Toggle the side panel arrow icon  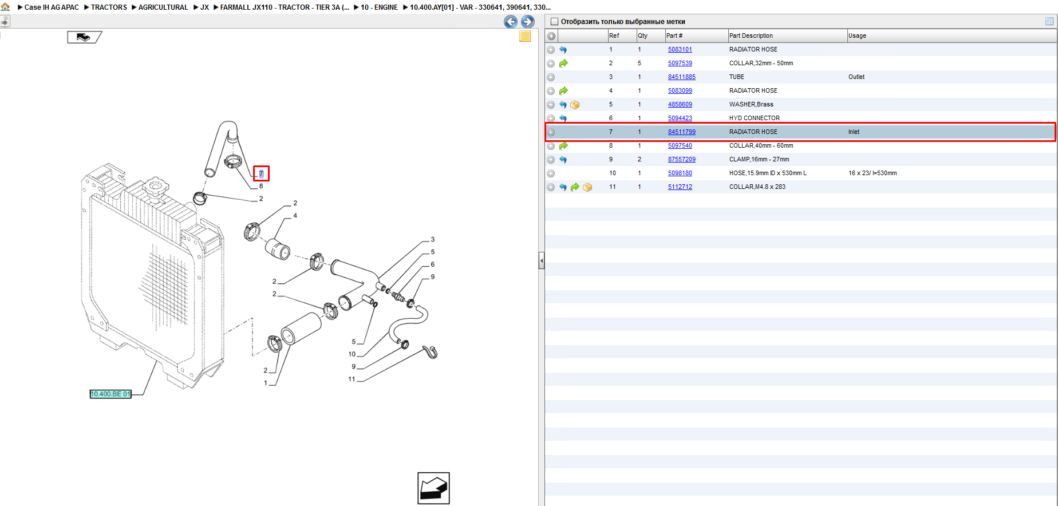[5, 21]
